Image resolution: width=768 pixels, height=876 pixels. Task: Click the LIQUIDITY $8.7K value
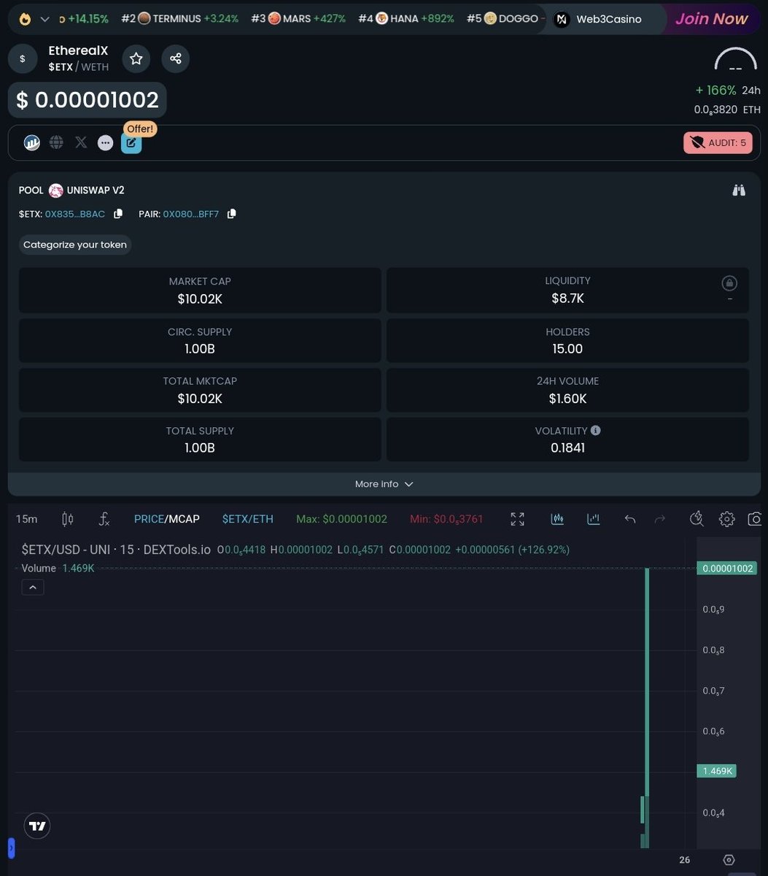coord(567,299)
